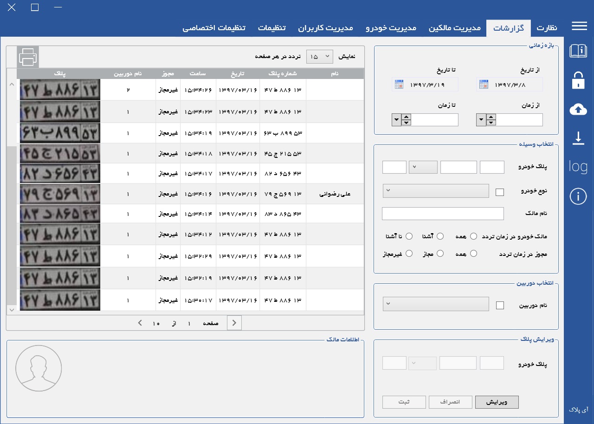The image size is (594, 424).
Task: Increment the از زمان spinner up arrow
Action: point(491,117)
